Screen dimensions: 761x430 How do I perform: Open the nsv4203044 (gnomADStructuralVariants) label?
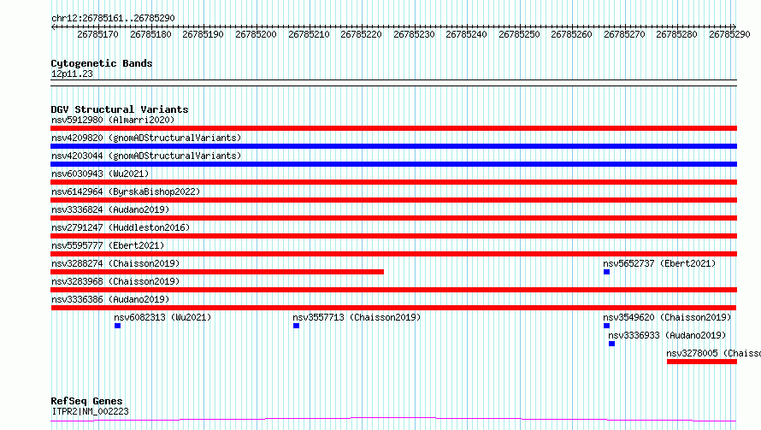146,156
